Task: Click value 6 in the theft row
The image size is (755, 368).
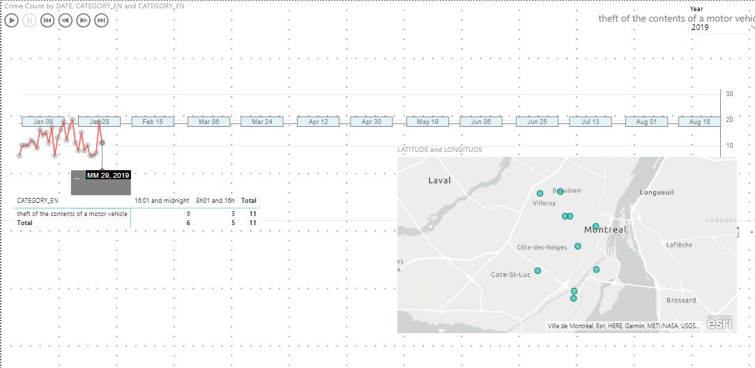Action: [188, 213]
